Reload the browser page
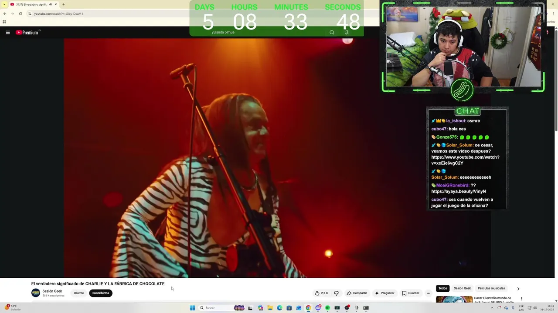The image size is (558, 313). pos(20,13)
